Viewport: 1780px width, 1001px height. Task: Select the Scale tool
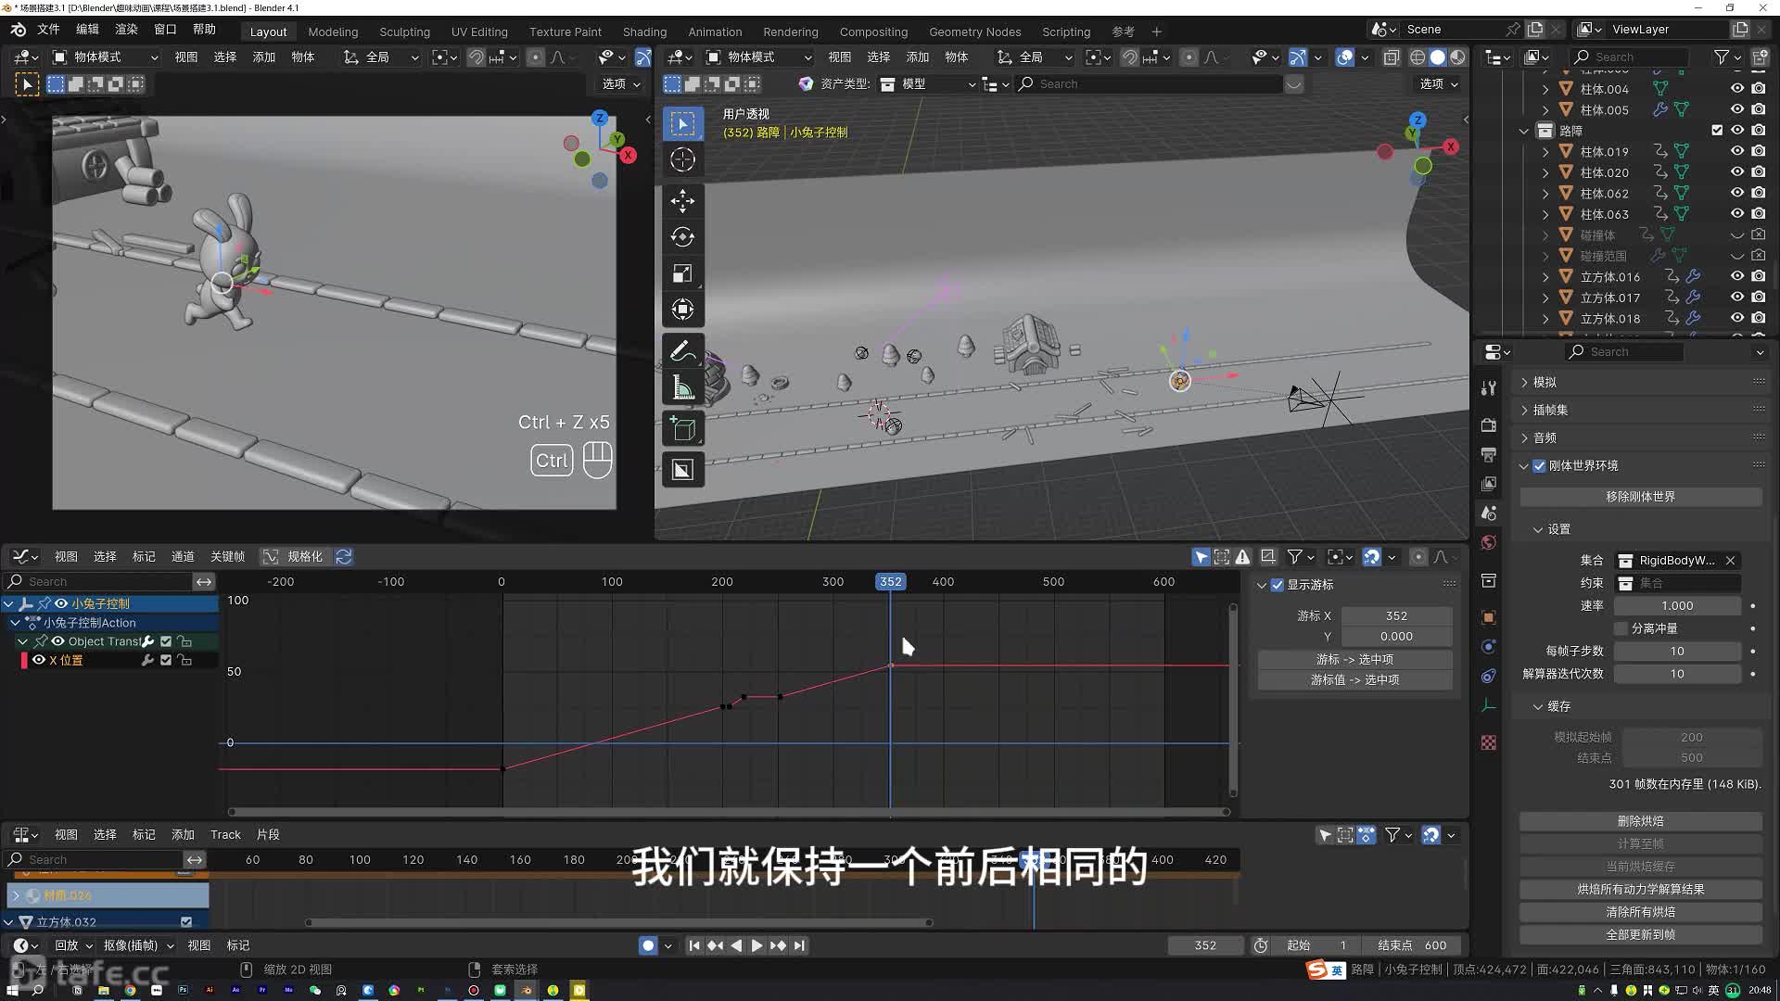tap(682, 273)
